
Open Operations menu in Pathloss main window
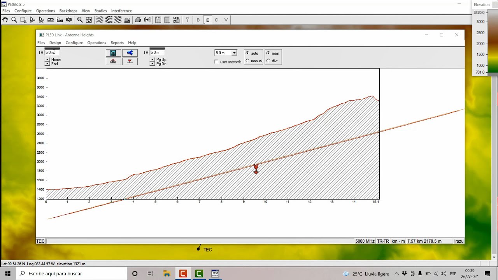(46, 11)
